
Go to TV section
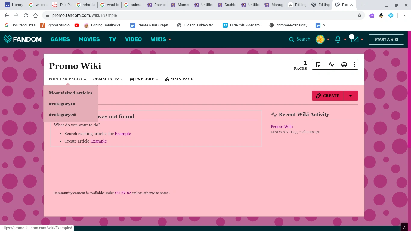(x=112, y=39)
